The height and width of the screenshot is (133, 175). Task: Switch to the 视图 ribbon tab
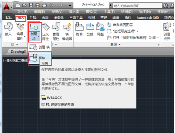coord(92,18)
